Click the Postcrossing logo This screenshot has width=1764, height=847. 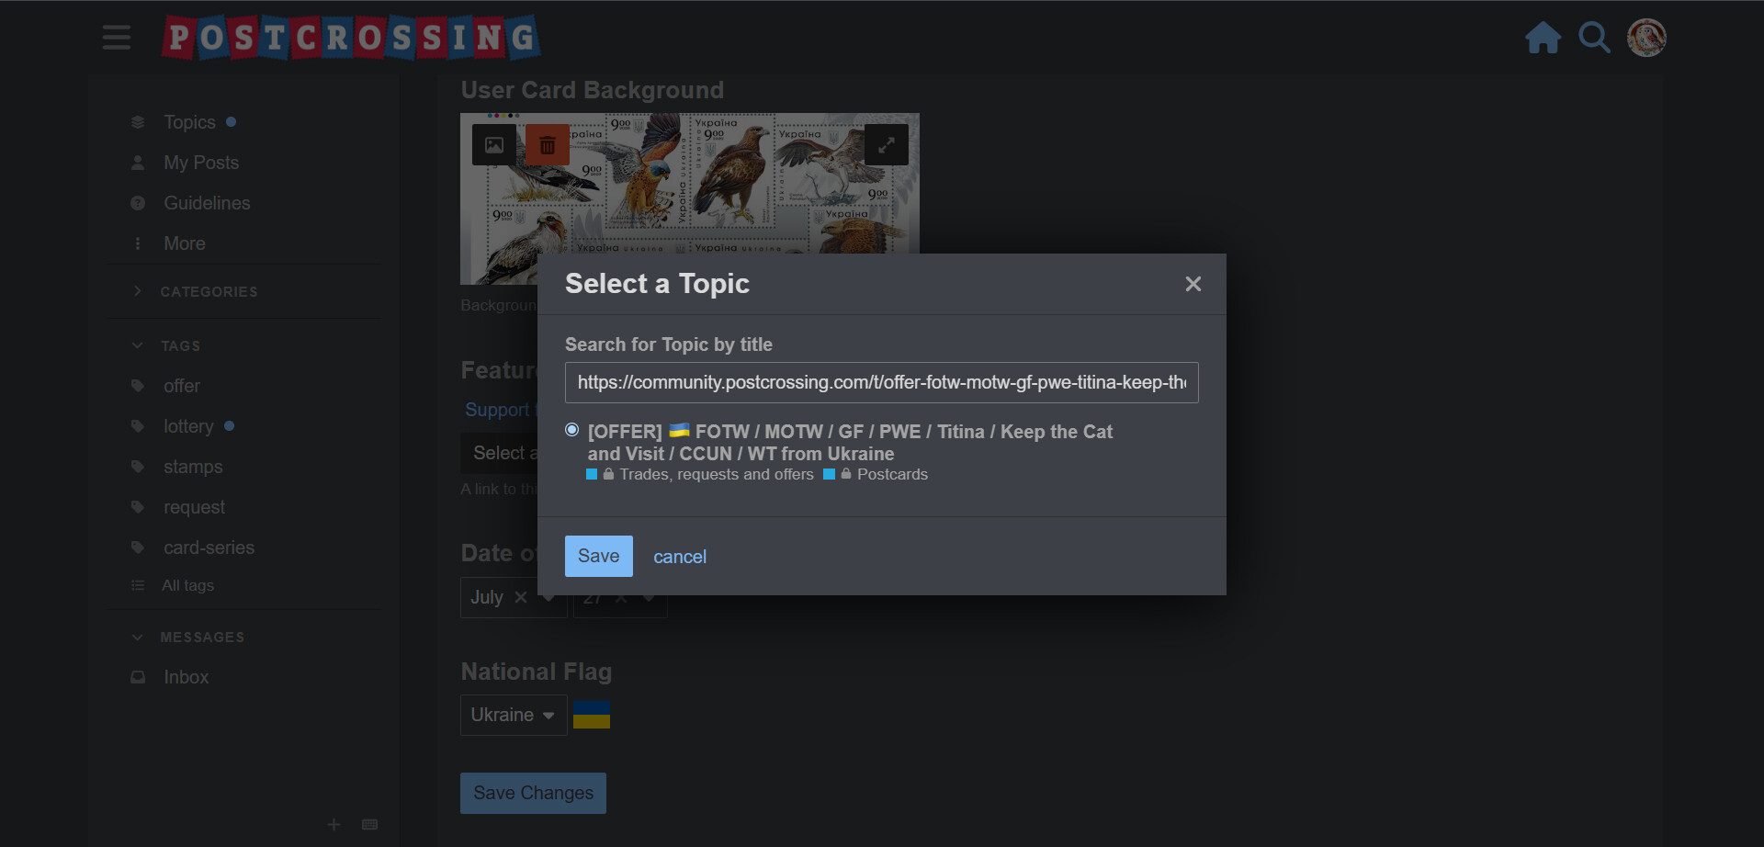coord(351,38)
